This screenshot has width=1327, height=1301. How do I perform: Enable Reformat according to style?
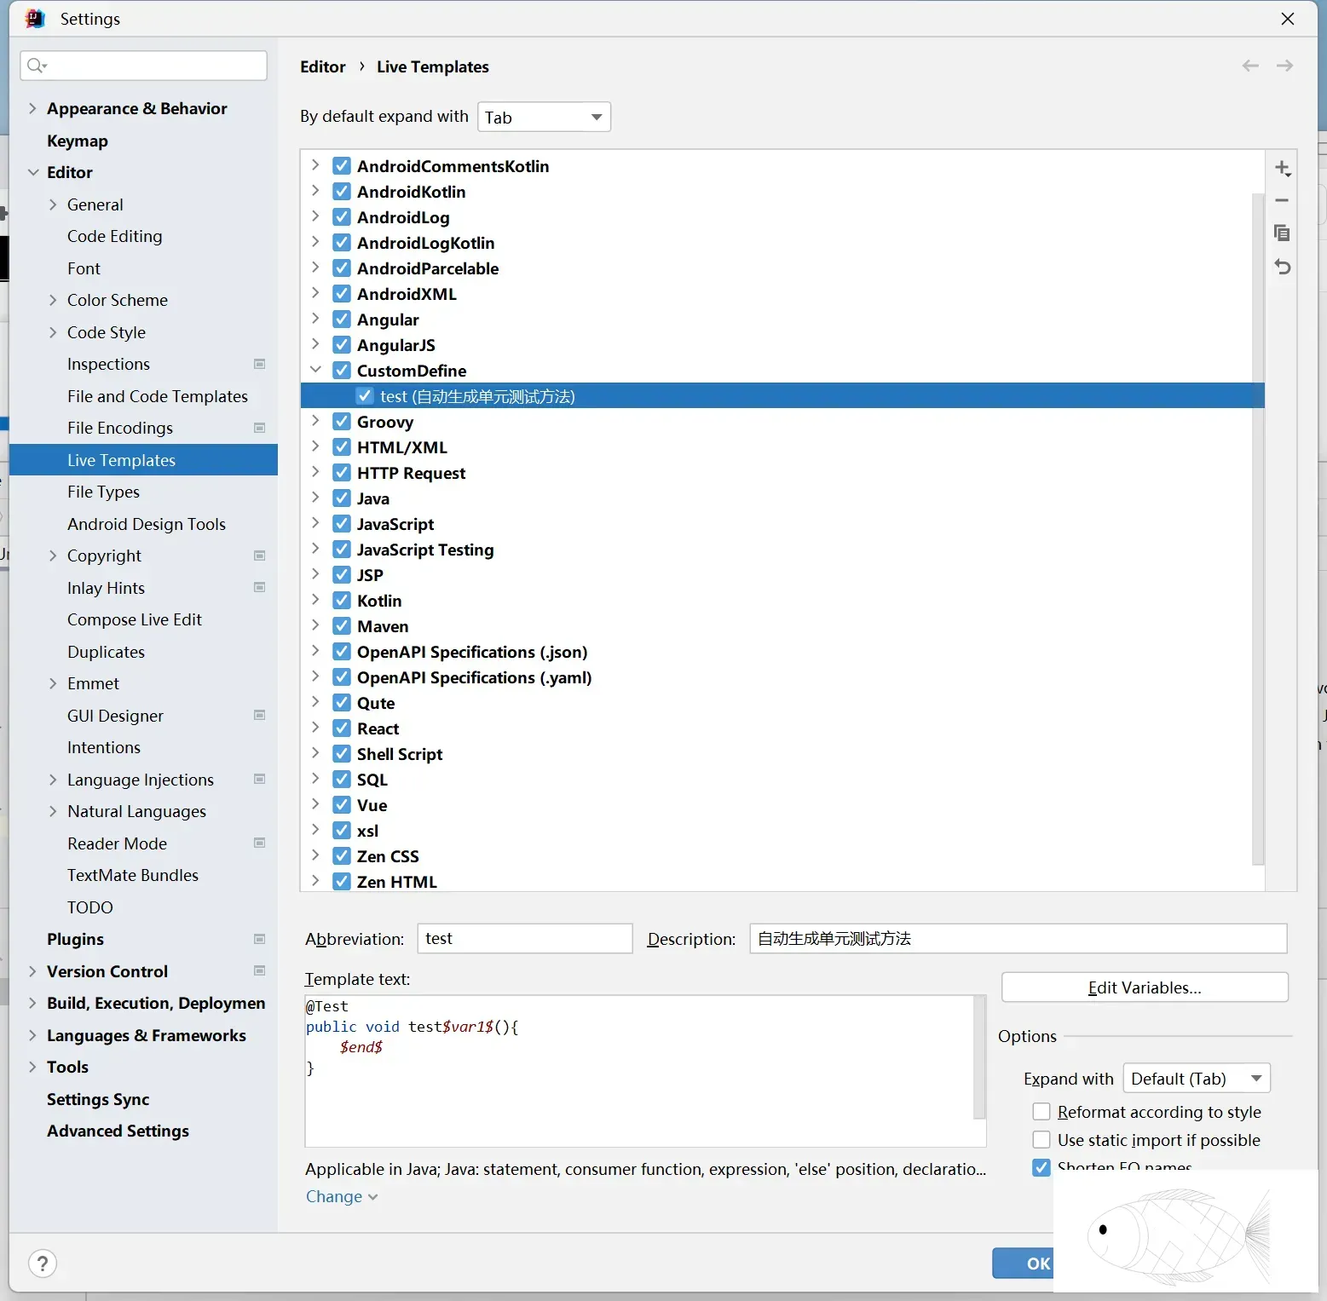(x=1041, y=1112)
